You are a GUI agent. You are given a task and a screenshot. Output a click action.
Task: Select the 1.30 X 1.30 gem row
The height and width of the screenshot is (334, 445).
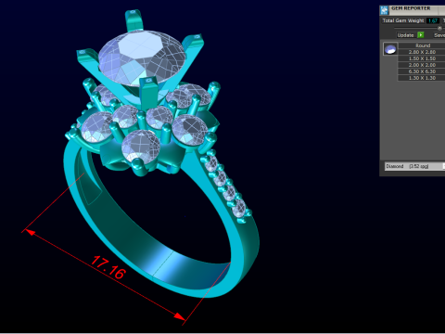[x=422, y=78]
